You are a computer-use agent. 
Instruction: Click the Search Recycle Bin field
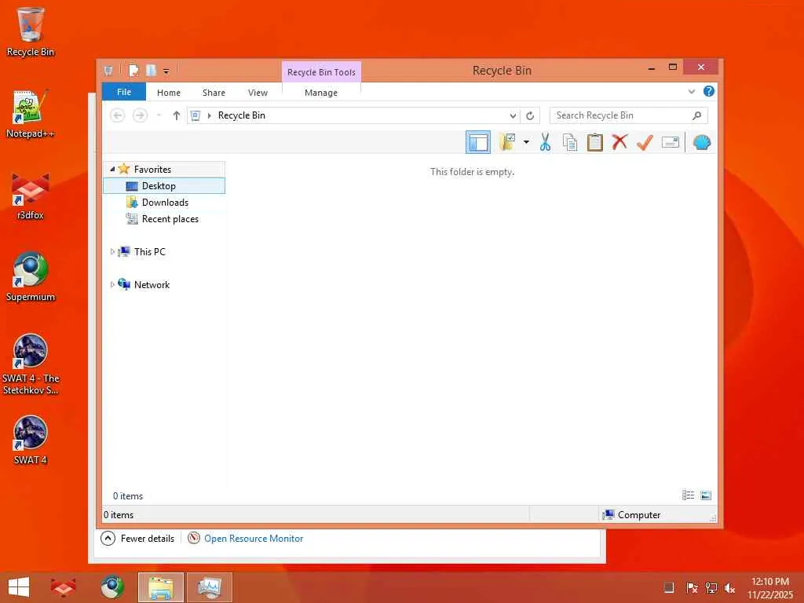point(629,115)
